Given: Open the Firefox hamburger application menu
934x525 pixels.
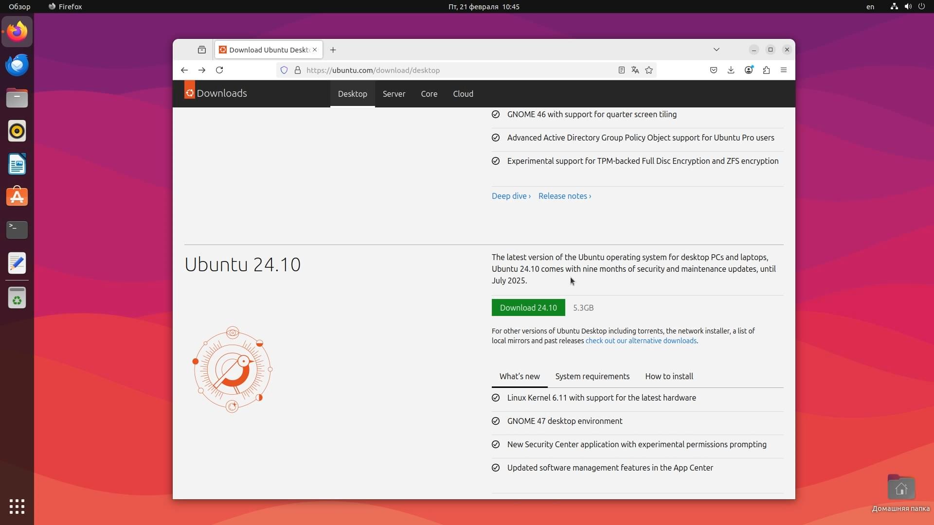Looking at the screenshot, I should pyautogui.click(x=784, y=70).
